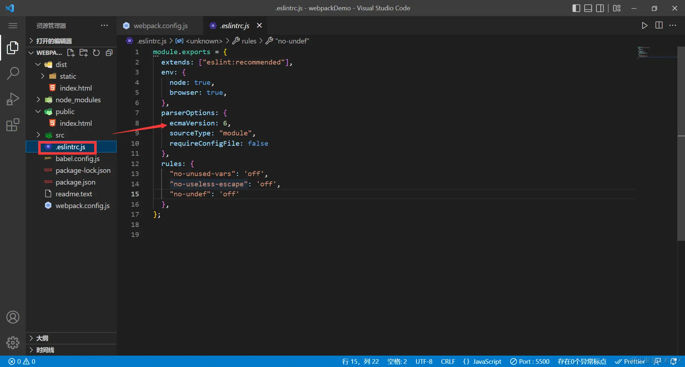Click the editor vertical scrollbar
685x367 pixels.
(681, 144)
